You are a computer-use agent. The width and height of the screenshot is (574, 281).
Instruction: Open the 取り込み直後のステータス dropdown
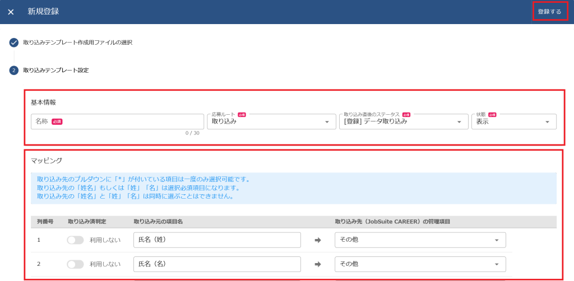[x=403, y=121]
